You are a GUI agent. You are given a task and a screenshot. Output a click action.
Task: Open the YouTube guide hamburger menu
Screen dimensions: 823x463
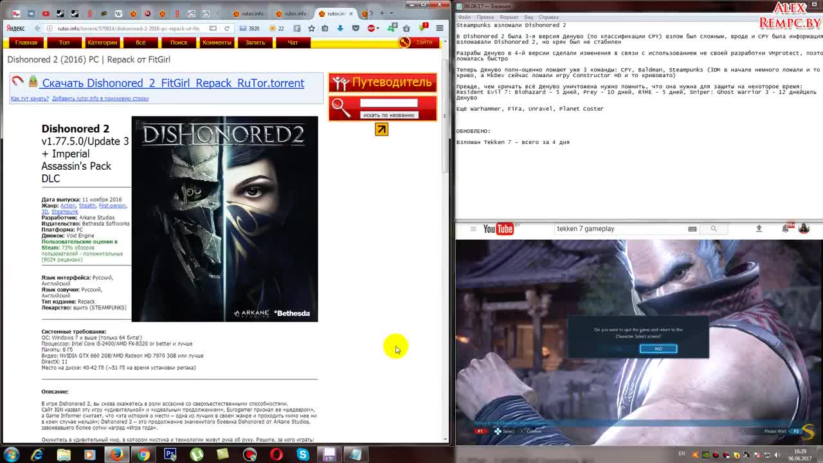[473, 229]
